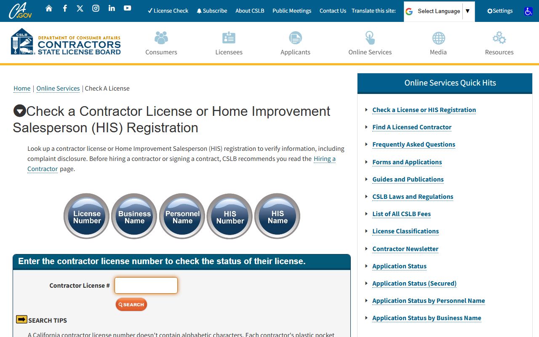This screenshot has height=337, width=539.
Task: Open the Select Language dropdown
Action: pos(439,11)
